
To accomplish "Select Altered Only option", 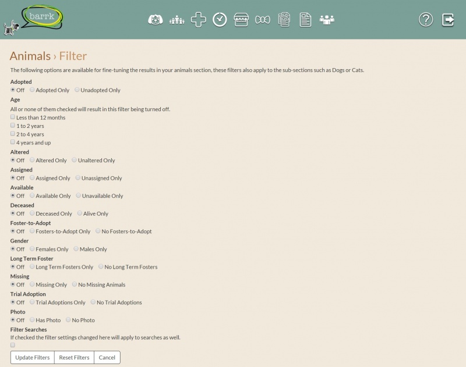I will coord(32,160).
